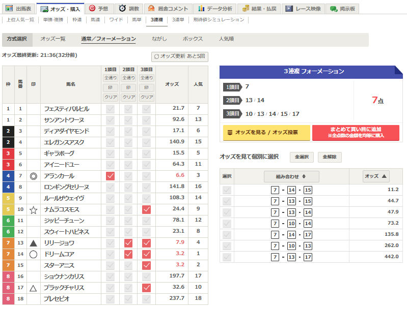Check 3頭目 checkbox for フェスティバルヒル
Image resolution: width=407 pixels, height=309 pixels.
(146, 109)
